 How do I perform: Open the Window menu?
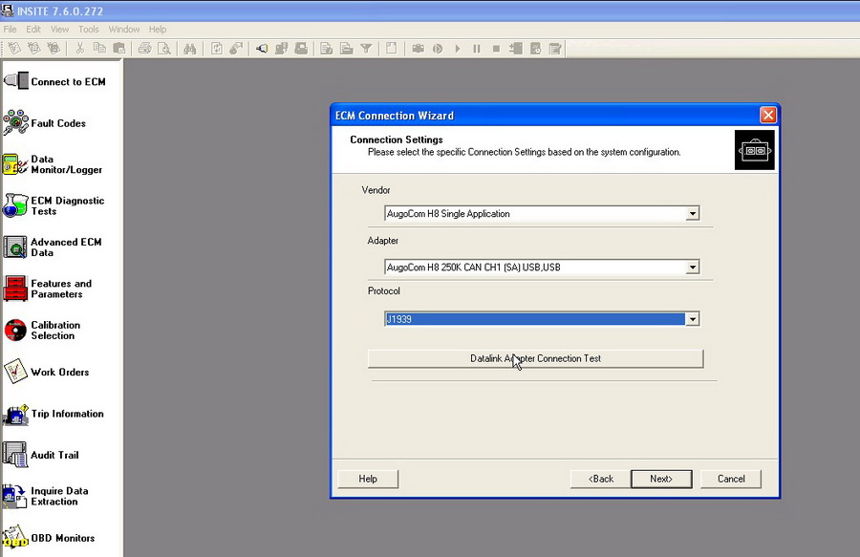(x=124, y=29)
